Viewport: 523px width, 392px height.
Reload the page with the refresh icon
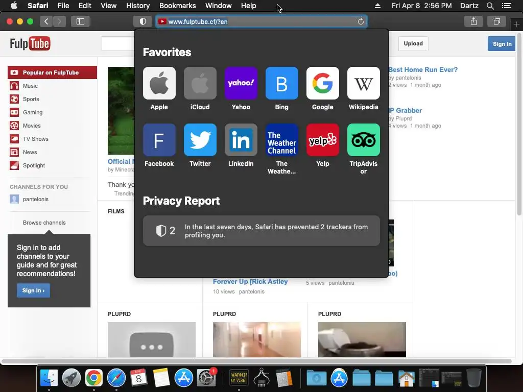pyautogui.click(x=361, y=21)
